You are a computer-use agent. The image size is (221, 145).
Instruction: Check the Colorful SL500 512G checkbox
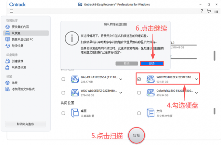click(139, 93)
